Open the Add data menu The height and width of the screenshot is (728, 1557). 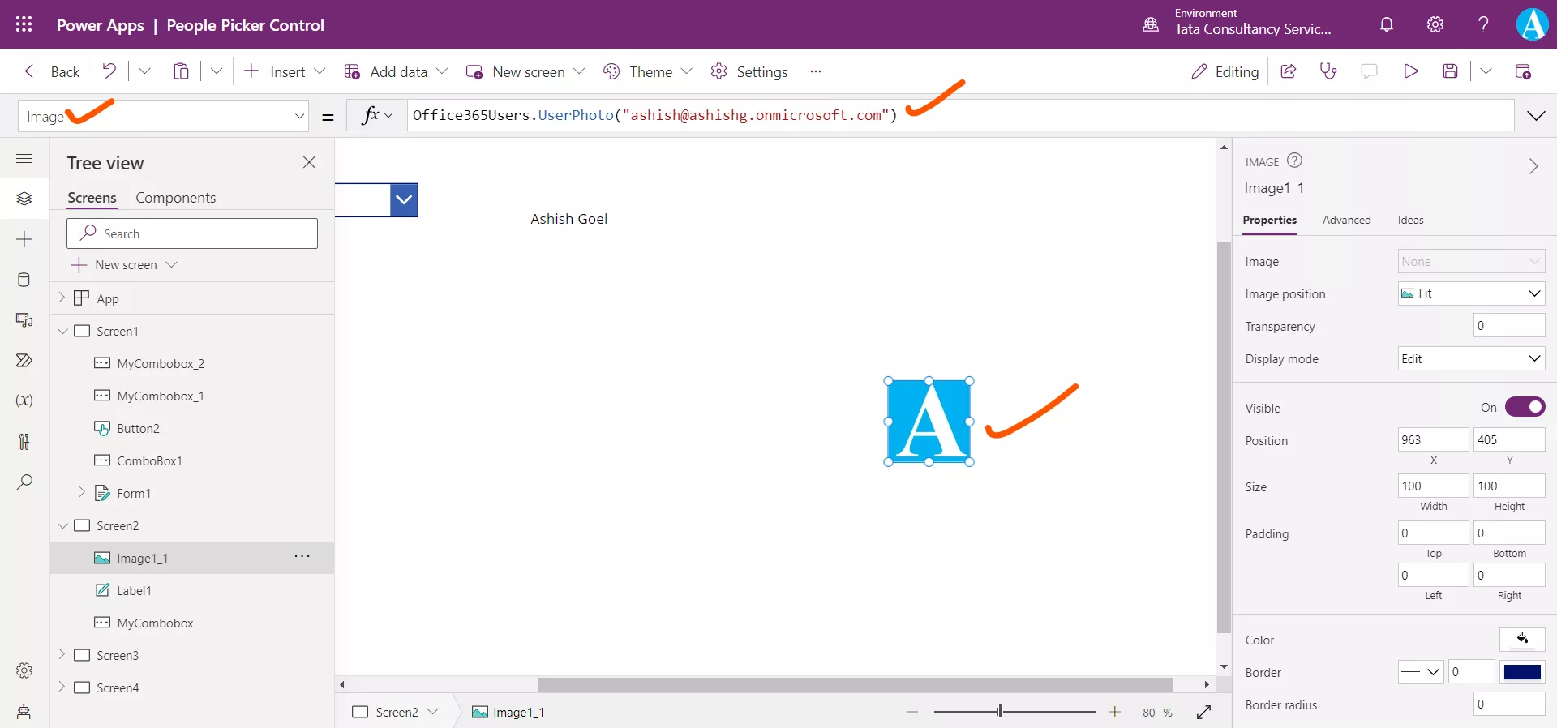(x=396, y=71)
